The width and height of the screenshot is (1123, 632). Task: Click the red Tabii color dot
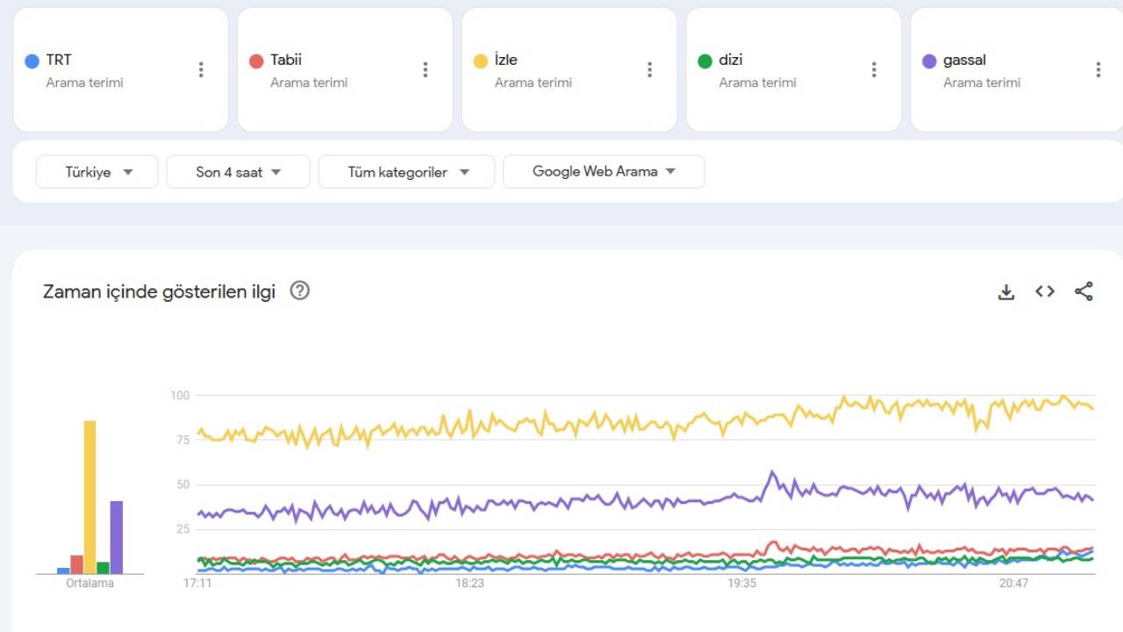(256, 61)
